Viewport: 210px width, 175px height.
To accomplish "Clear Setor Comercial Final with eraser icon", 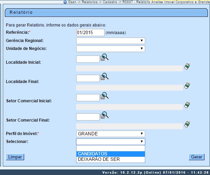I will (x=187, y=124).
